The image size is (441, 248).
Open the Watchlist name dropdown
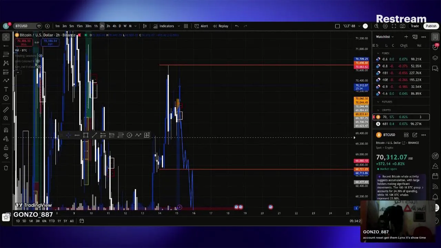point(385,37)
